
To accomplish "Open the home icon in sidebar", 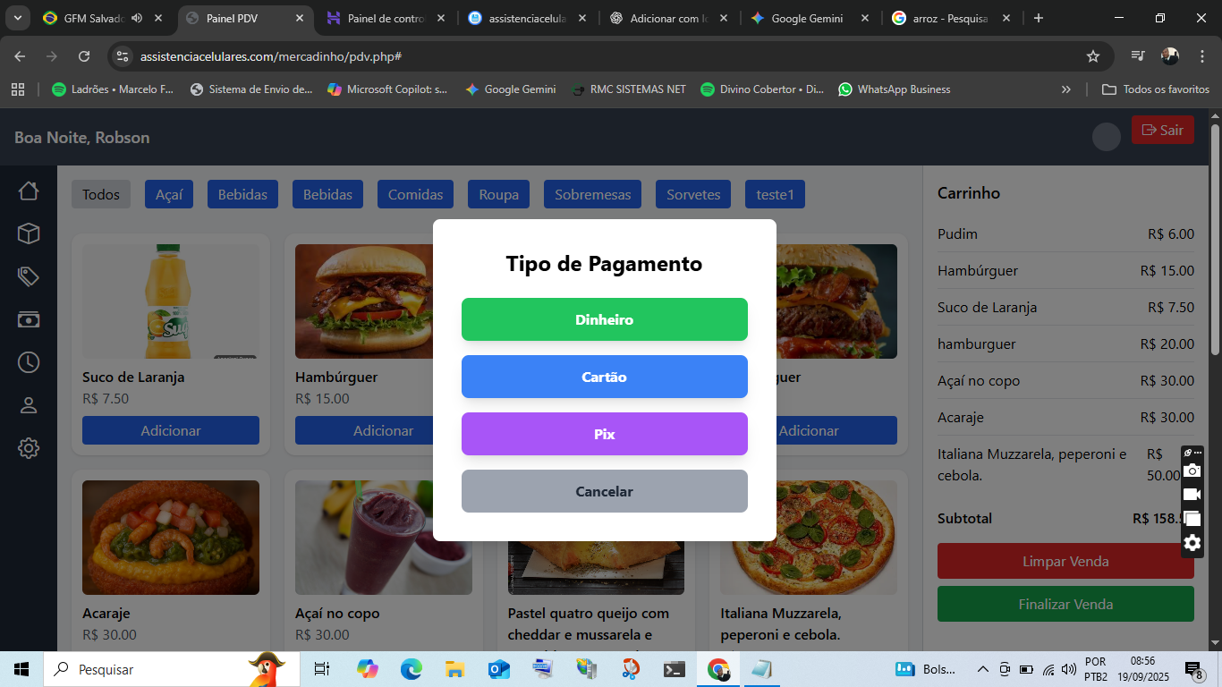I will point(29,191).
